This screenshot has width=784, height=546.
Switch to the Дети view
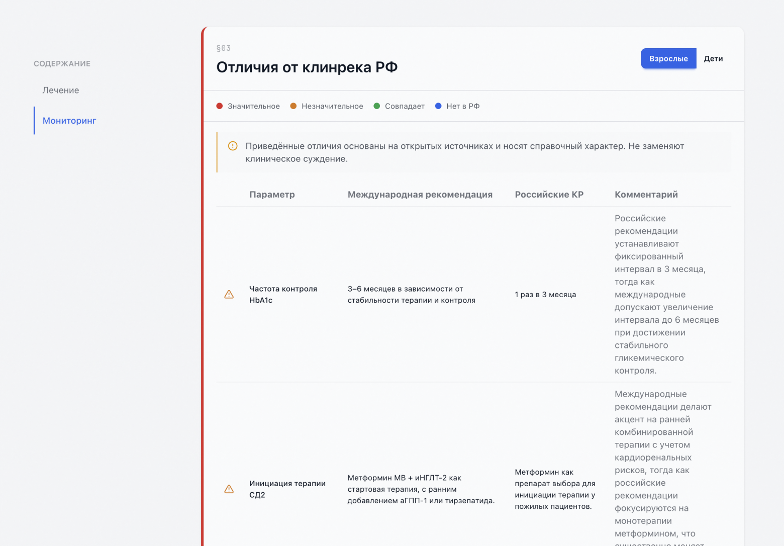point(713,58)
